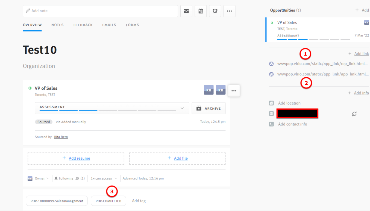The width and height of the screenshot is (370, 211).
Task: Toggle Following on this candidate
Action: (x=66, y=178)
